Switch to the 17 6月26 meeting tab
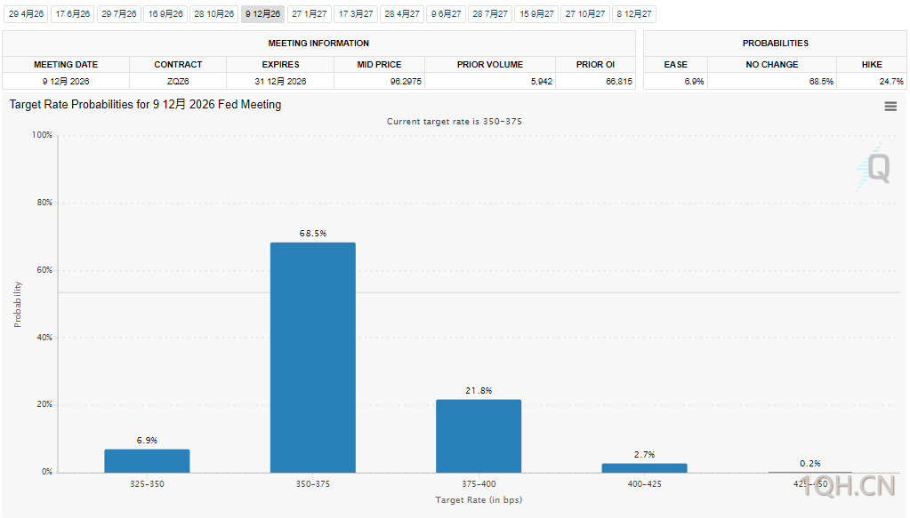 [73, 14]
